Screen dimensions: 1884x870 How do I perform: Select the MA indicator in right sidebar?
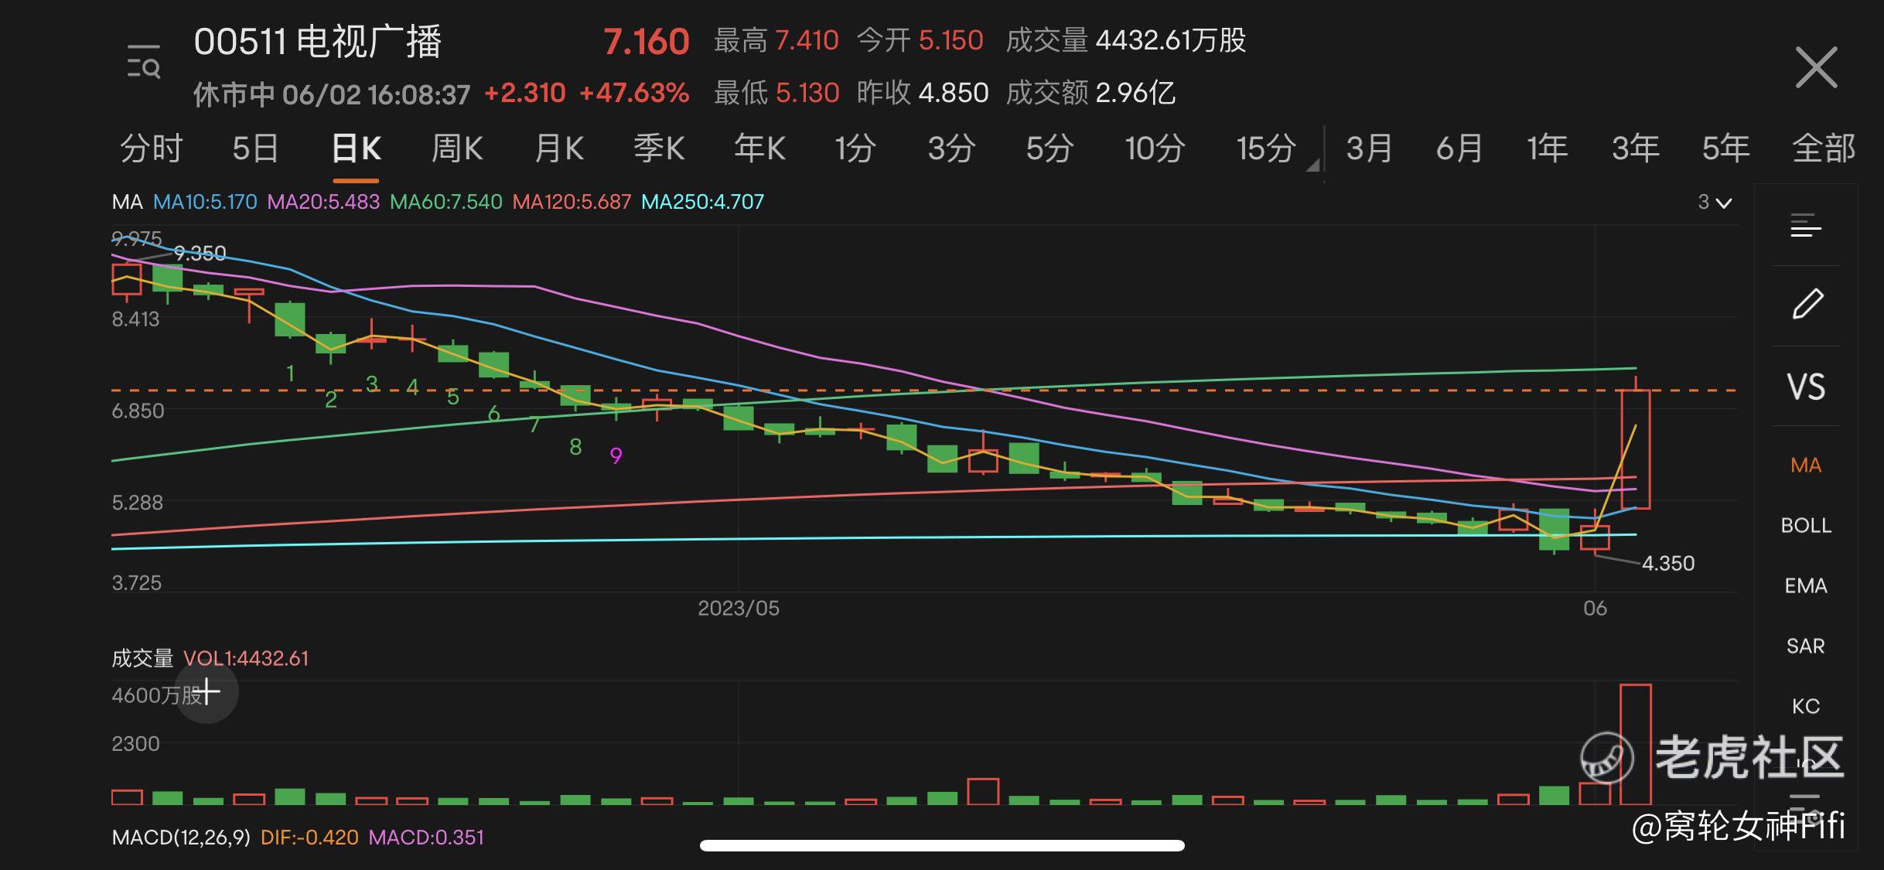click(1806, 465)
